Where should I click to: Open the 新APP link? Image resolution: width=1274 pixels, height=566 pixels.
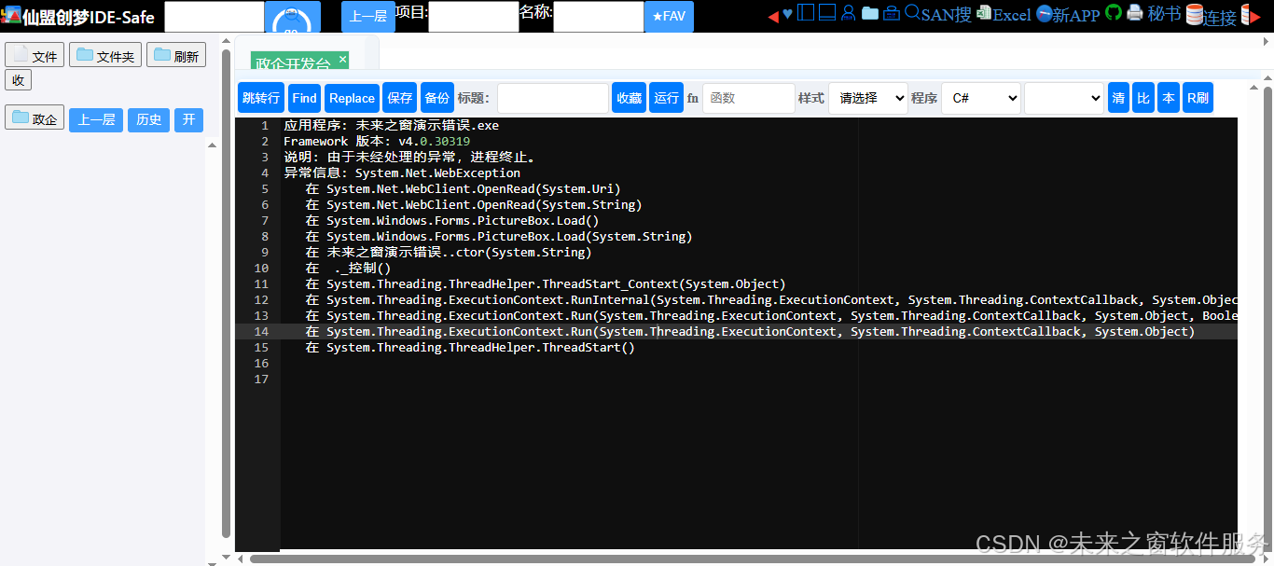coord(1068,14)
